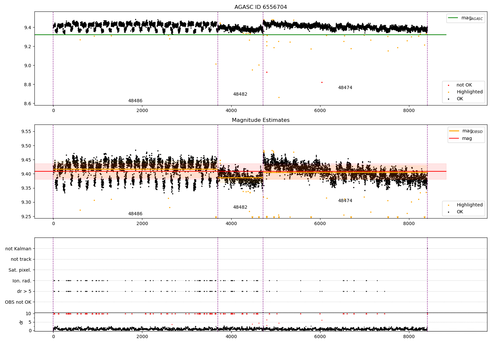Click the "OBS not OK" row label
This screenshot has height=344, width=492.
(18, 302)
